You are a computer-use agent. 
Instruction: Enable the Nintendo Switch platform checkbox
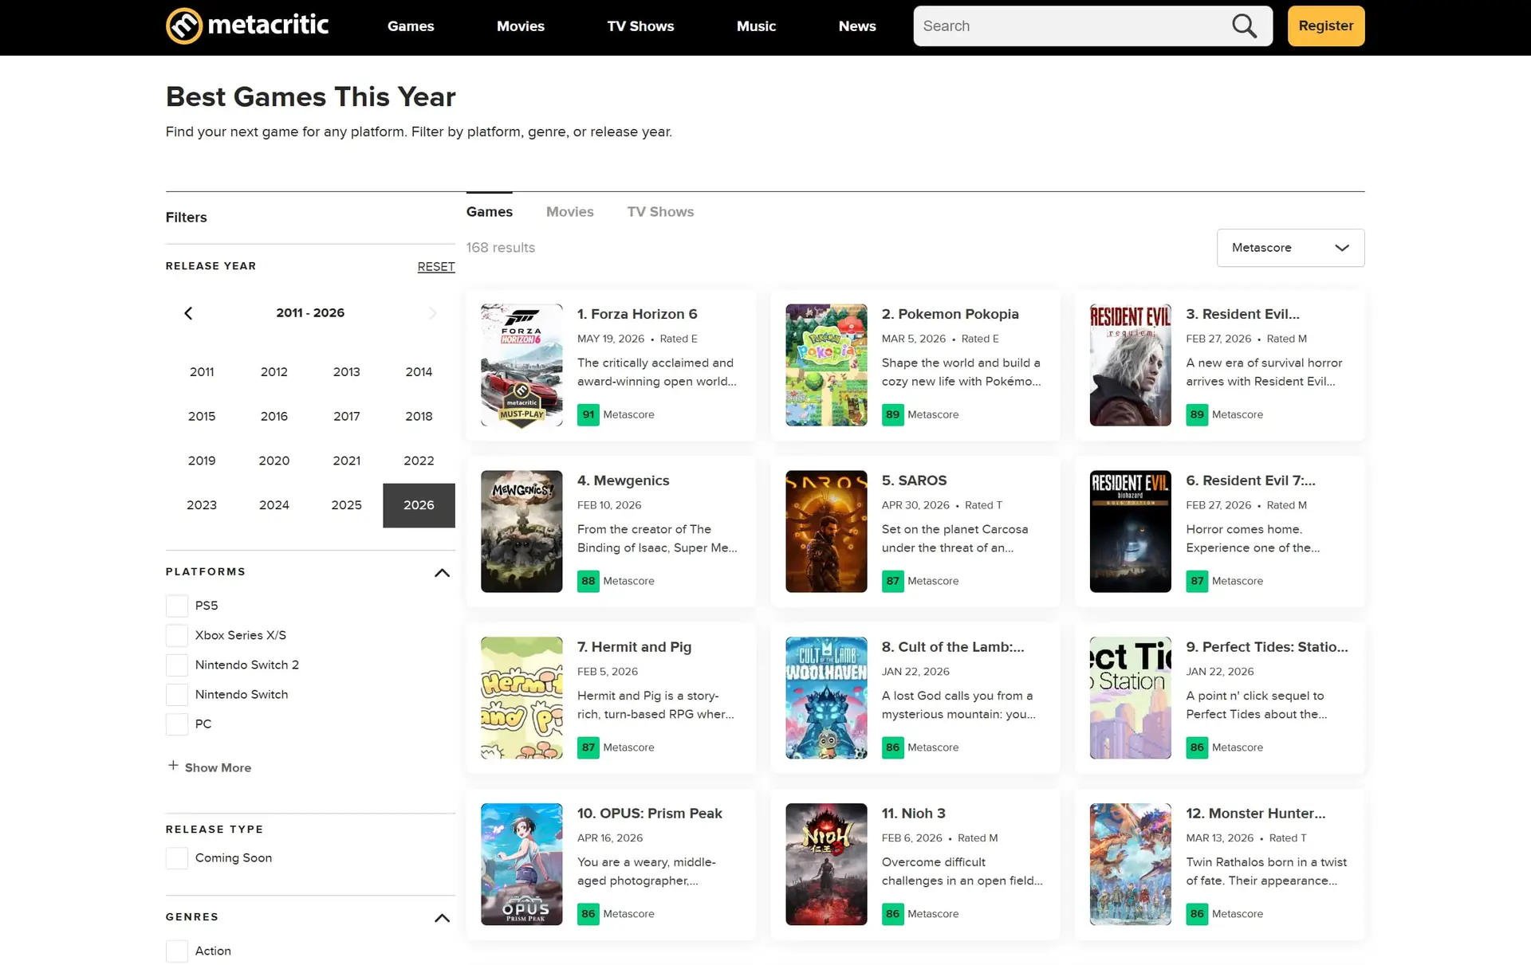pos(177,694)
